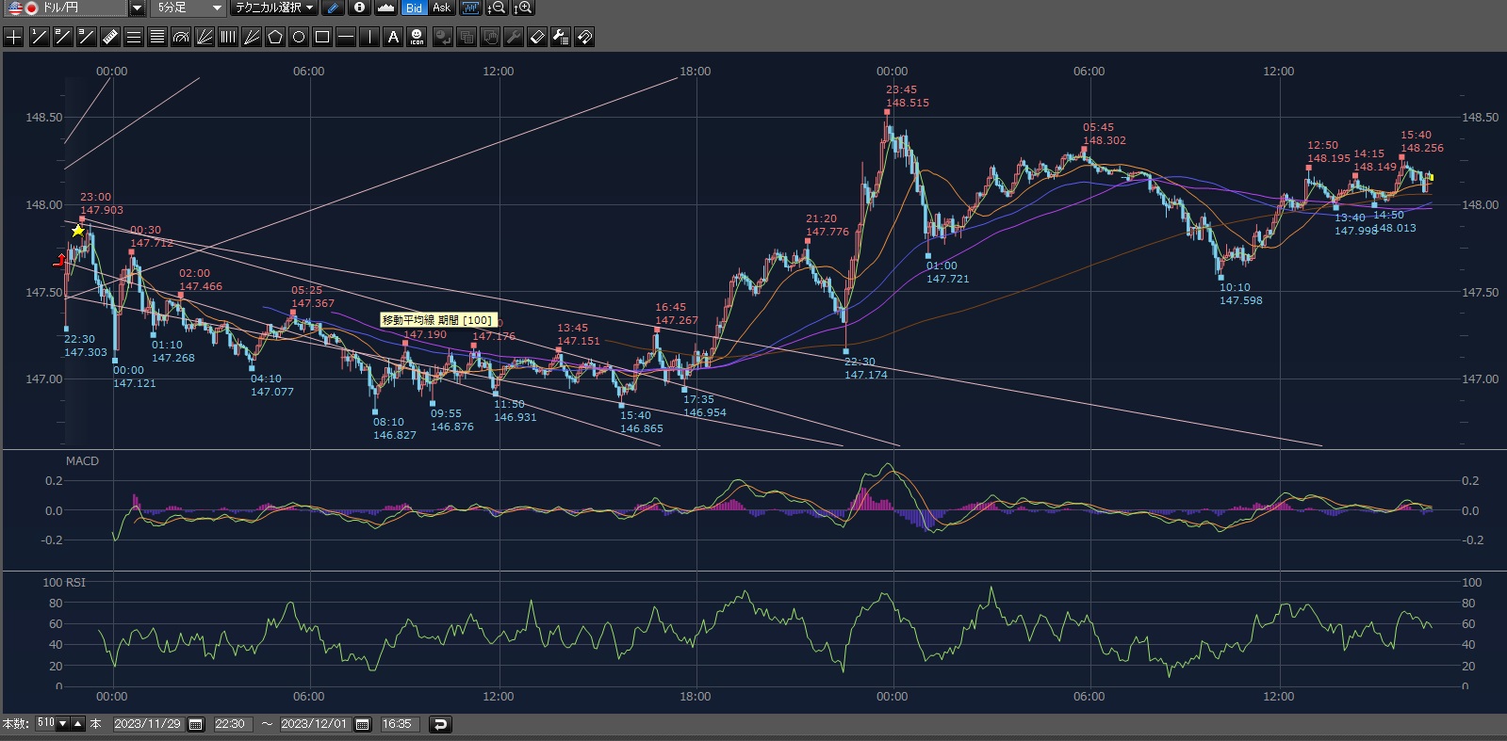
Task: Click the end time field showing 16:35
Action: click(397, 724)
